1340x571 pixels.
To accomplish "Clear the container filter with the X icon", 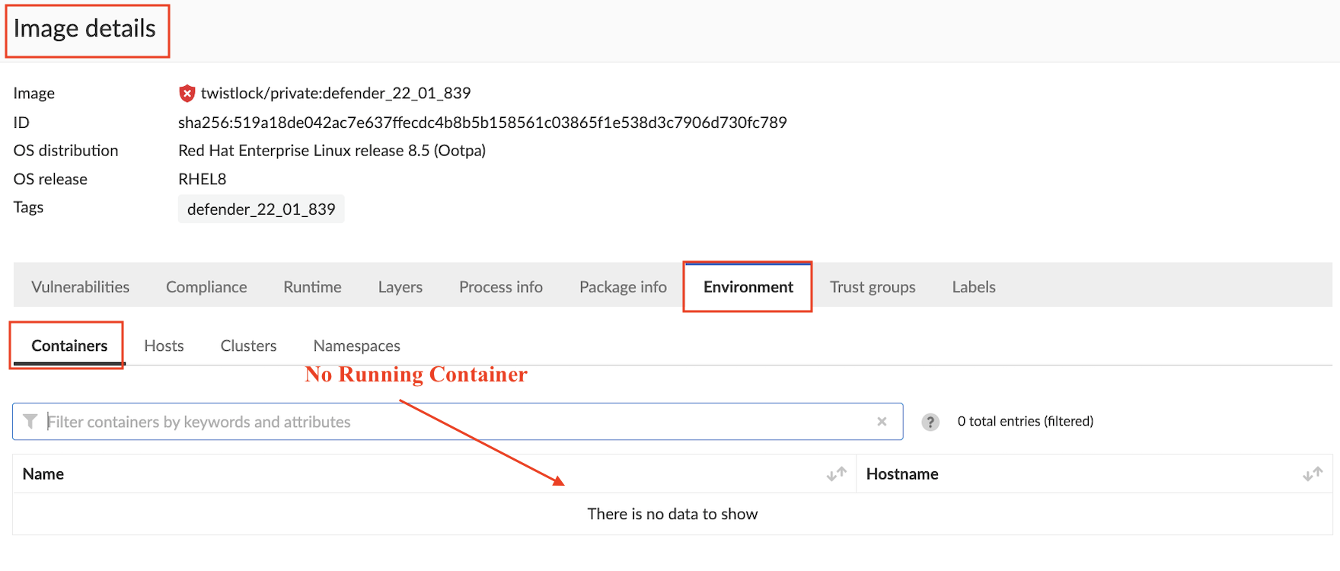I will click(x=882, y=422).
